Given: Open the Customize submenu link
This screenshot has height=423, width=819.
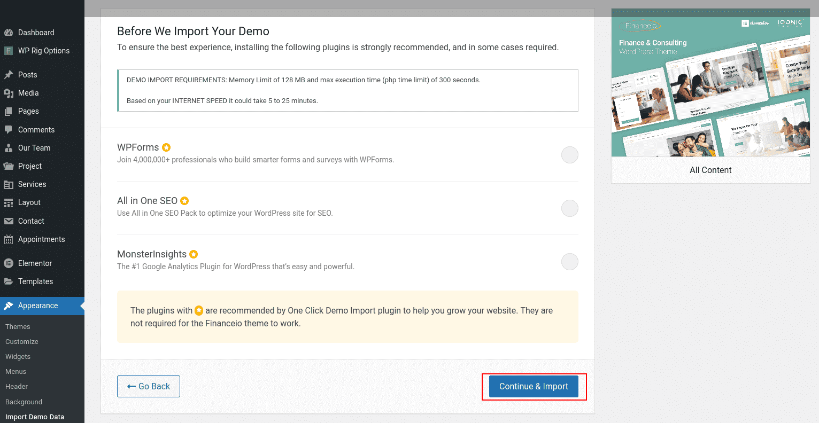Looking at the screenshot, I should [x=22, y=341].
